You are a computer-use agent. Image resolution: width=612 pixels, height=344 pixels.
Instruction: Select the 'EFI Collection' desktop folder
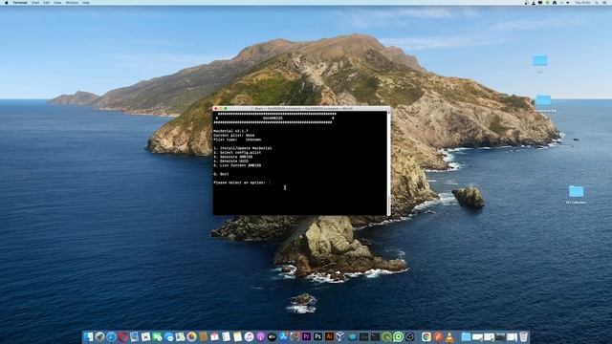576,191
